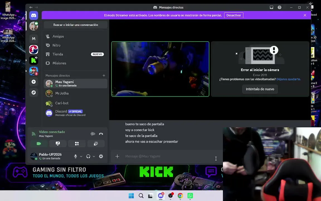321x201 pixels.
Task: Disconnect from the call
Action: point(101,134)
